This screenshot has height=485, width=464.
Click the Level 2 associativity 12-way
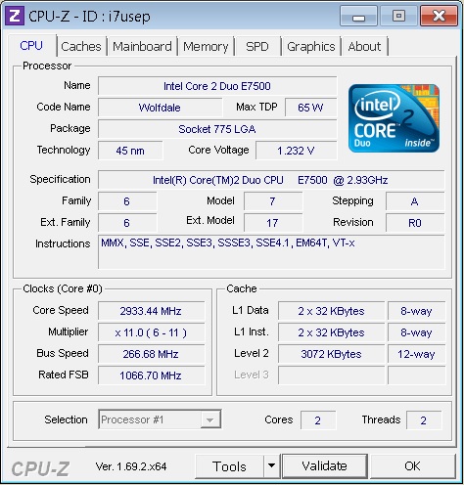[x=416, y=354]
